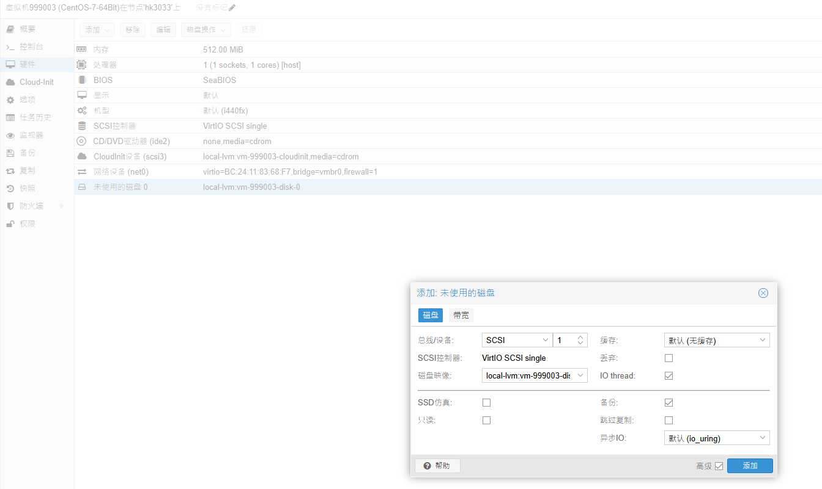Open 备份 floppy disk icon in sidebar
Viewport: 822px width, 489px height.
[x=10, y=153]
